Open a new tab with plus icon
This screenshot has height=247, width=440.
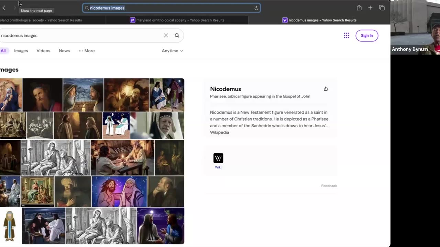pos(370,8)
